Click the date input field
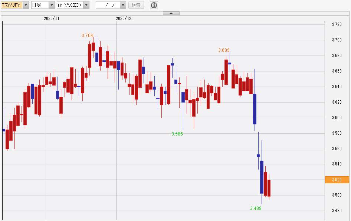The height and width of the screenshot is (221, 351). pos(108,5)
